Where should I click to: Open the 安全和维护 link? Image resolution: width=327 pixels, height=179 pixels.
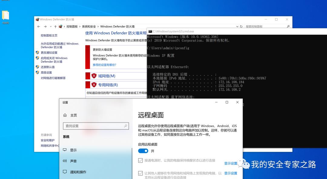[x=48, y=140]
